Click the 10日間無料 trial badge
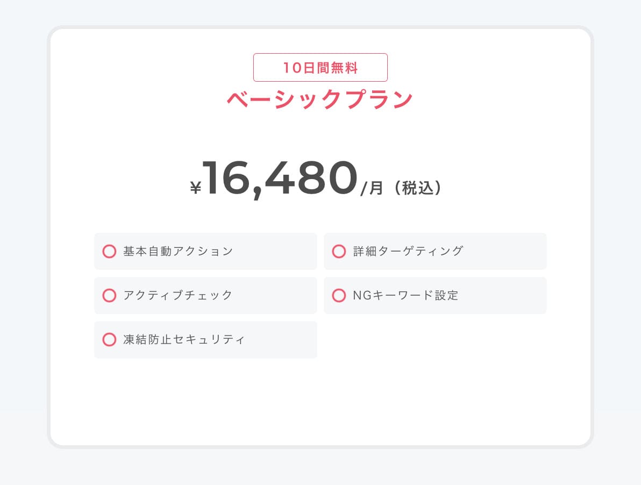Screen dimensions: 641x485 coord(320,68)
